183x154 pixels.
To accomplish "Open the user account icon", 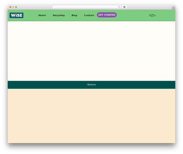I will tap(150, 15).
